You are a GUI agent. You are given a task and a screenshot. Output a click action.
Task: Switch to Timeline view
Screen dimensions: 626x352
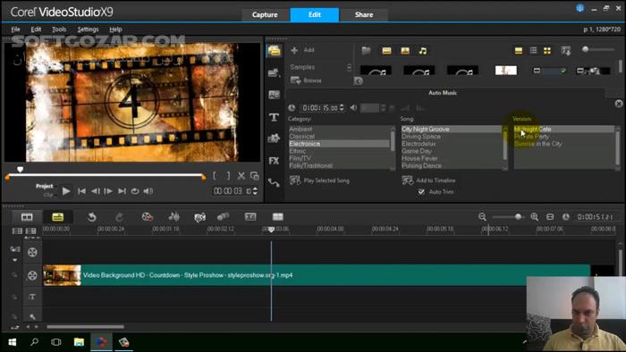58,217
